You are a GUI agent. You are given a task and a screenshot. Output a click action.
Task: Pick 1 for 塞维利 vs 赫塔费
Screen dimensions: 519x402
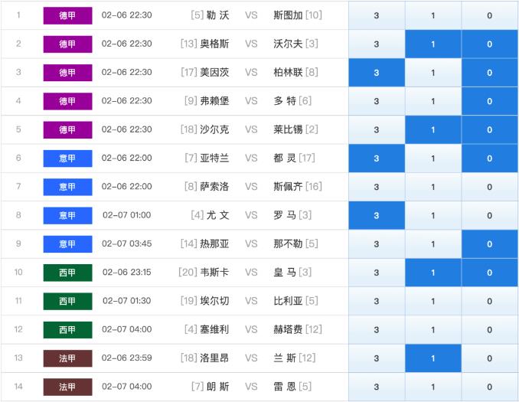pos(433,330)
